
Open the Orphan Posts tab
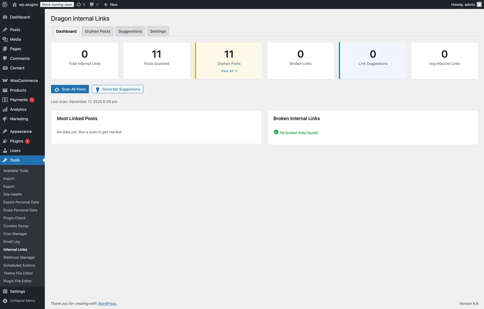coord(98,31)
